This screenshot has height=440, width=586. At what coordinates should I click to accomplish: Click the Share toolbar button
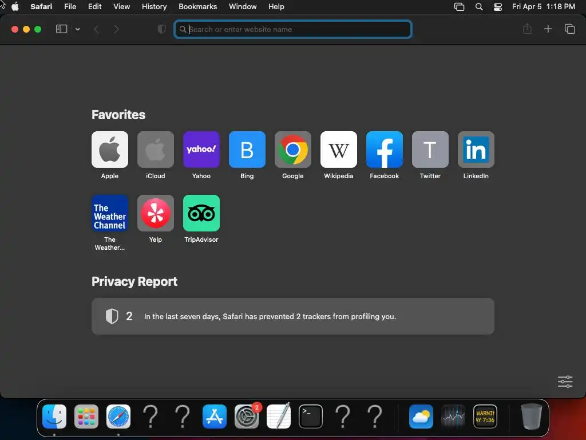[527, 29]
